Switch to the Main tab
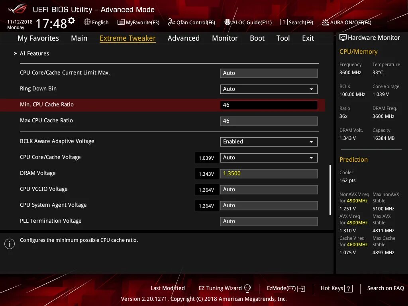This screenshot has width=408, height=306. [79, 38]
